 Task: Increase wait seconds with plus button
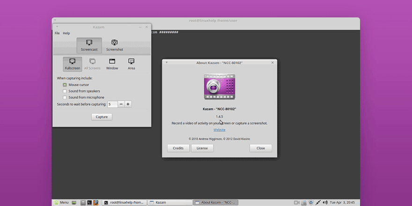128,104
